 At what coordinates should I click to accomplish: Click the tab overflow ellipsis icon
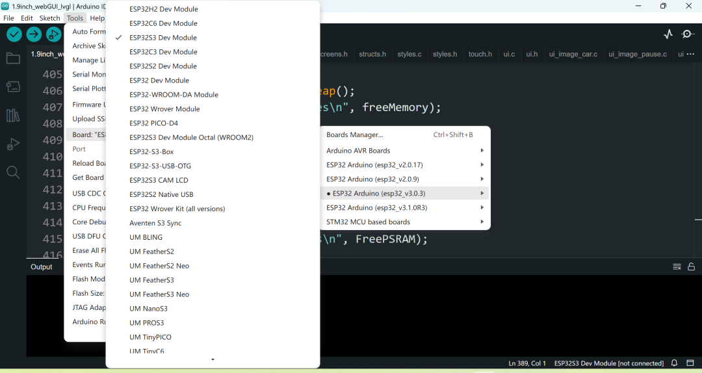(x=690, y=54)
